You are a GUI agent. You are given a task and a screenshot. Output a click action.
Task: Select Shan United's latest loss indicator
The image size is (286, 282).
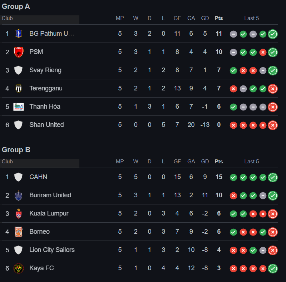(273, 125)
